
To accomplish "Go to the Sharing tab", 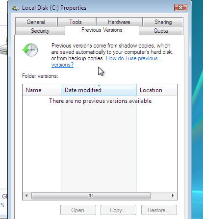I will 163,22.
